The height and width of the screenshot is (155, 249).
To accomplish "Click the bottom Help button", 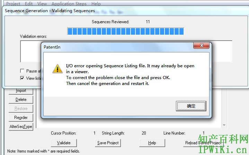I will click(x=152, y=143).
